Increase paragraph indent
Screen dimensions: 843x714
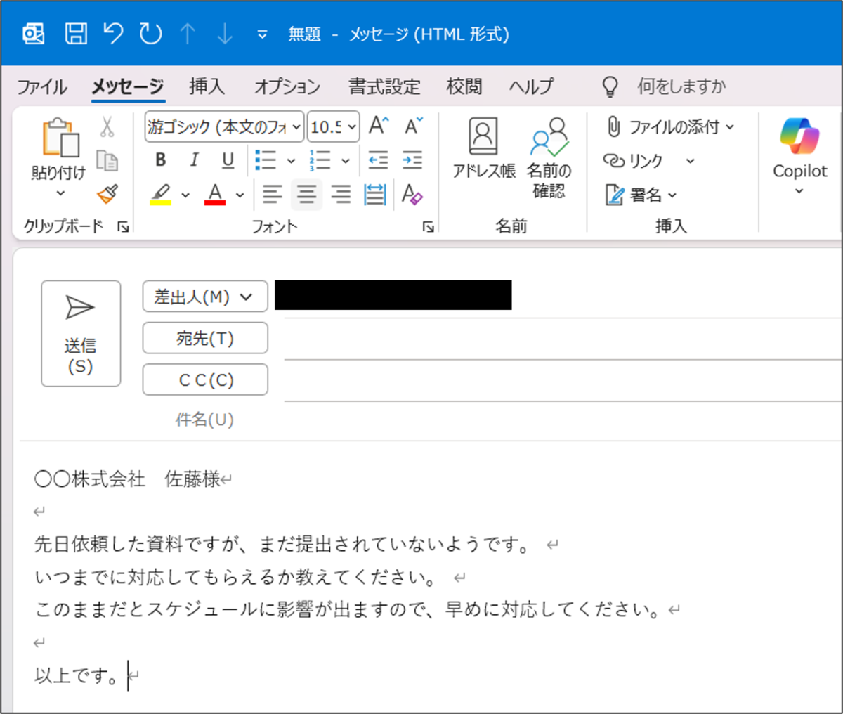pos(412,160)
